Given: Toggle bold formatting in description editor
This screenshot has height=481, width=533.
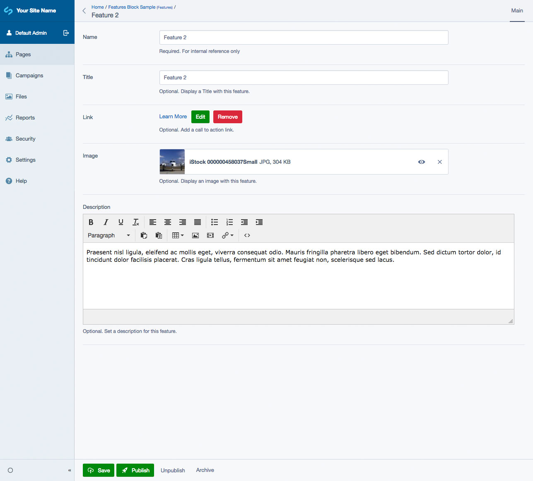Looking at the screenshot, I should point(91,222).
